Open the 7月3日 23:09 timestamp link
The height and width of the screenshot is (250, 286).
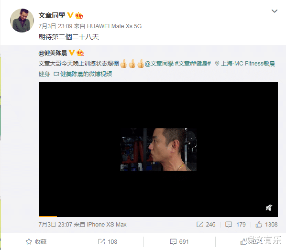(x=55, y=26)
